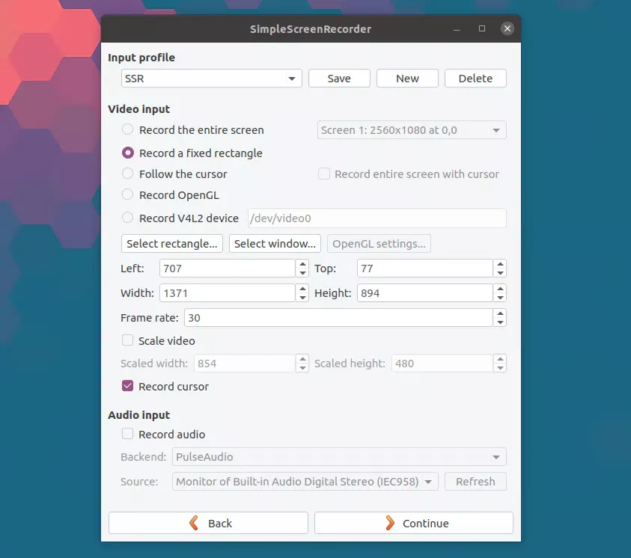Increase Scaled width with up arrow
Screen dimensions: 631x558
point(302,358)
